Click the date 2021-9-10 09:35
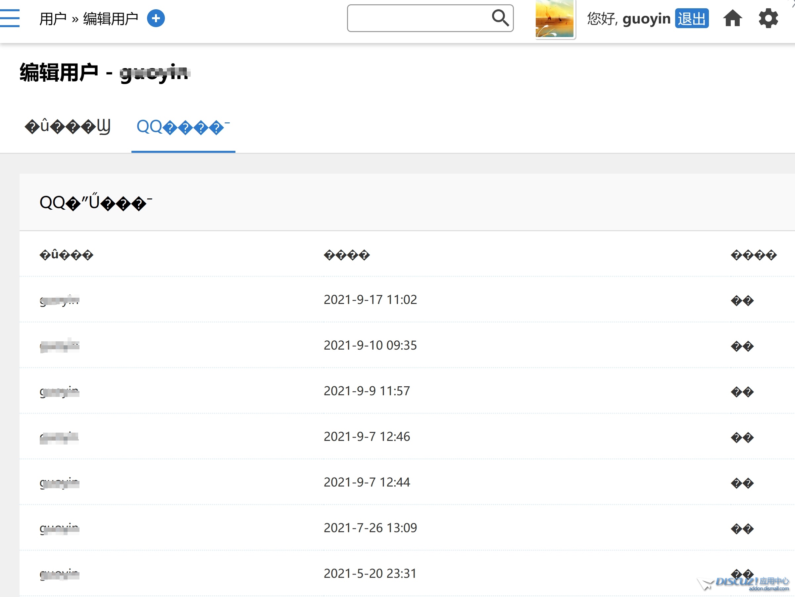Image resolution: width=795 pixels, height=597 pixels. [370, 345]
